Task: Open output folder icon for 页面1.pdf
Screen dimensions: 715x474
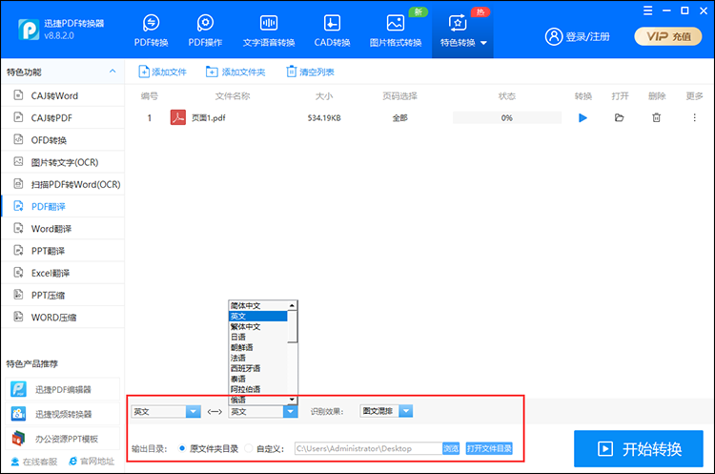Action: 620,117
